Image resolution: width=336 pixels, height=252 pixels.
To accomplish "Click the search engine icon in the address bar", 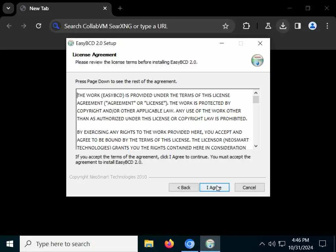I will tap(56, 26).
